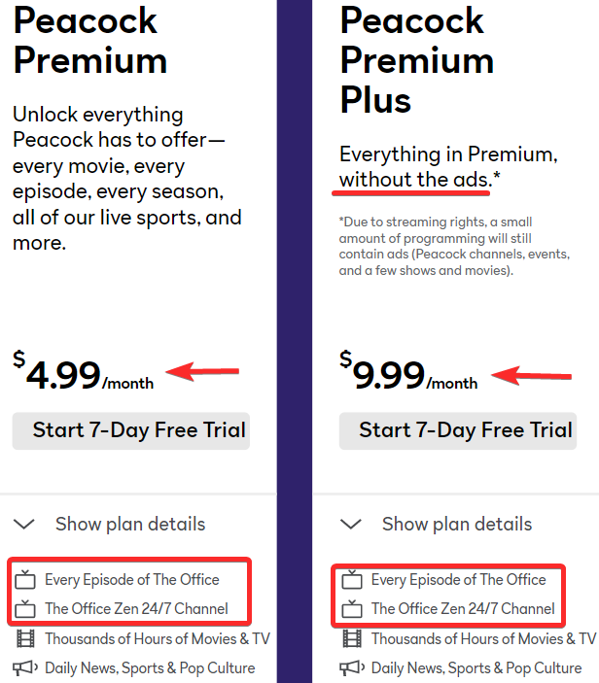Click megaphone icon in the Premium Plus list
The width and height of the screenshot is (599, 683).
[352, 667]
